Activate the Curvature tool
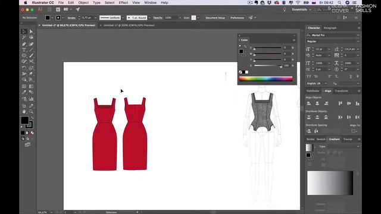This screenshot has width=381, height=214. 31,44
